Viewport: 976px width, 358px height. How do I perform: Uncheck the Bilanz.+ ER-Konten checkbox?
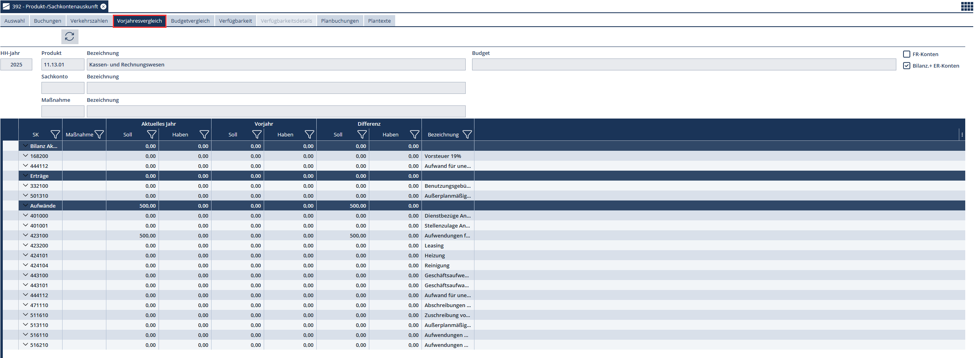907,66
